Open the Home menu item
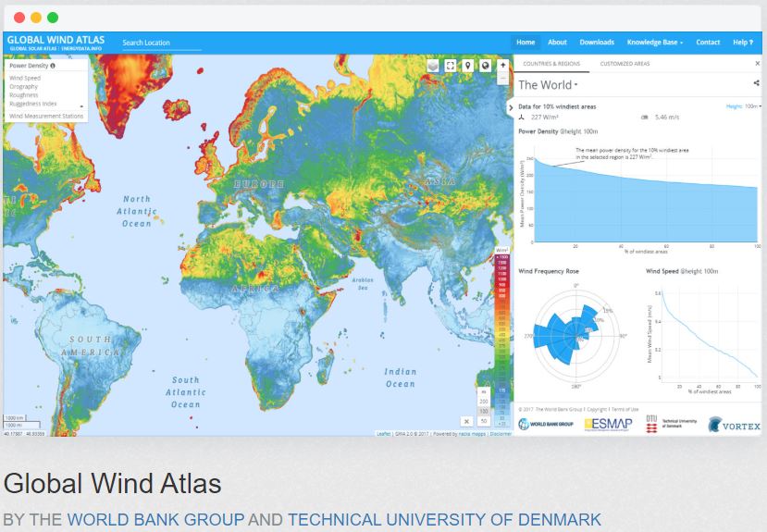This screenshot has width=767, height=532. [x=526, y=43]
